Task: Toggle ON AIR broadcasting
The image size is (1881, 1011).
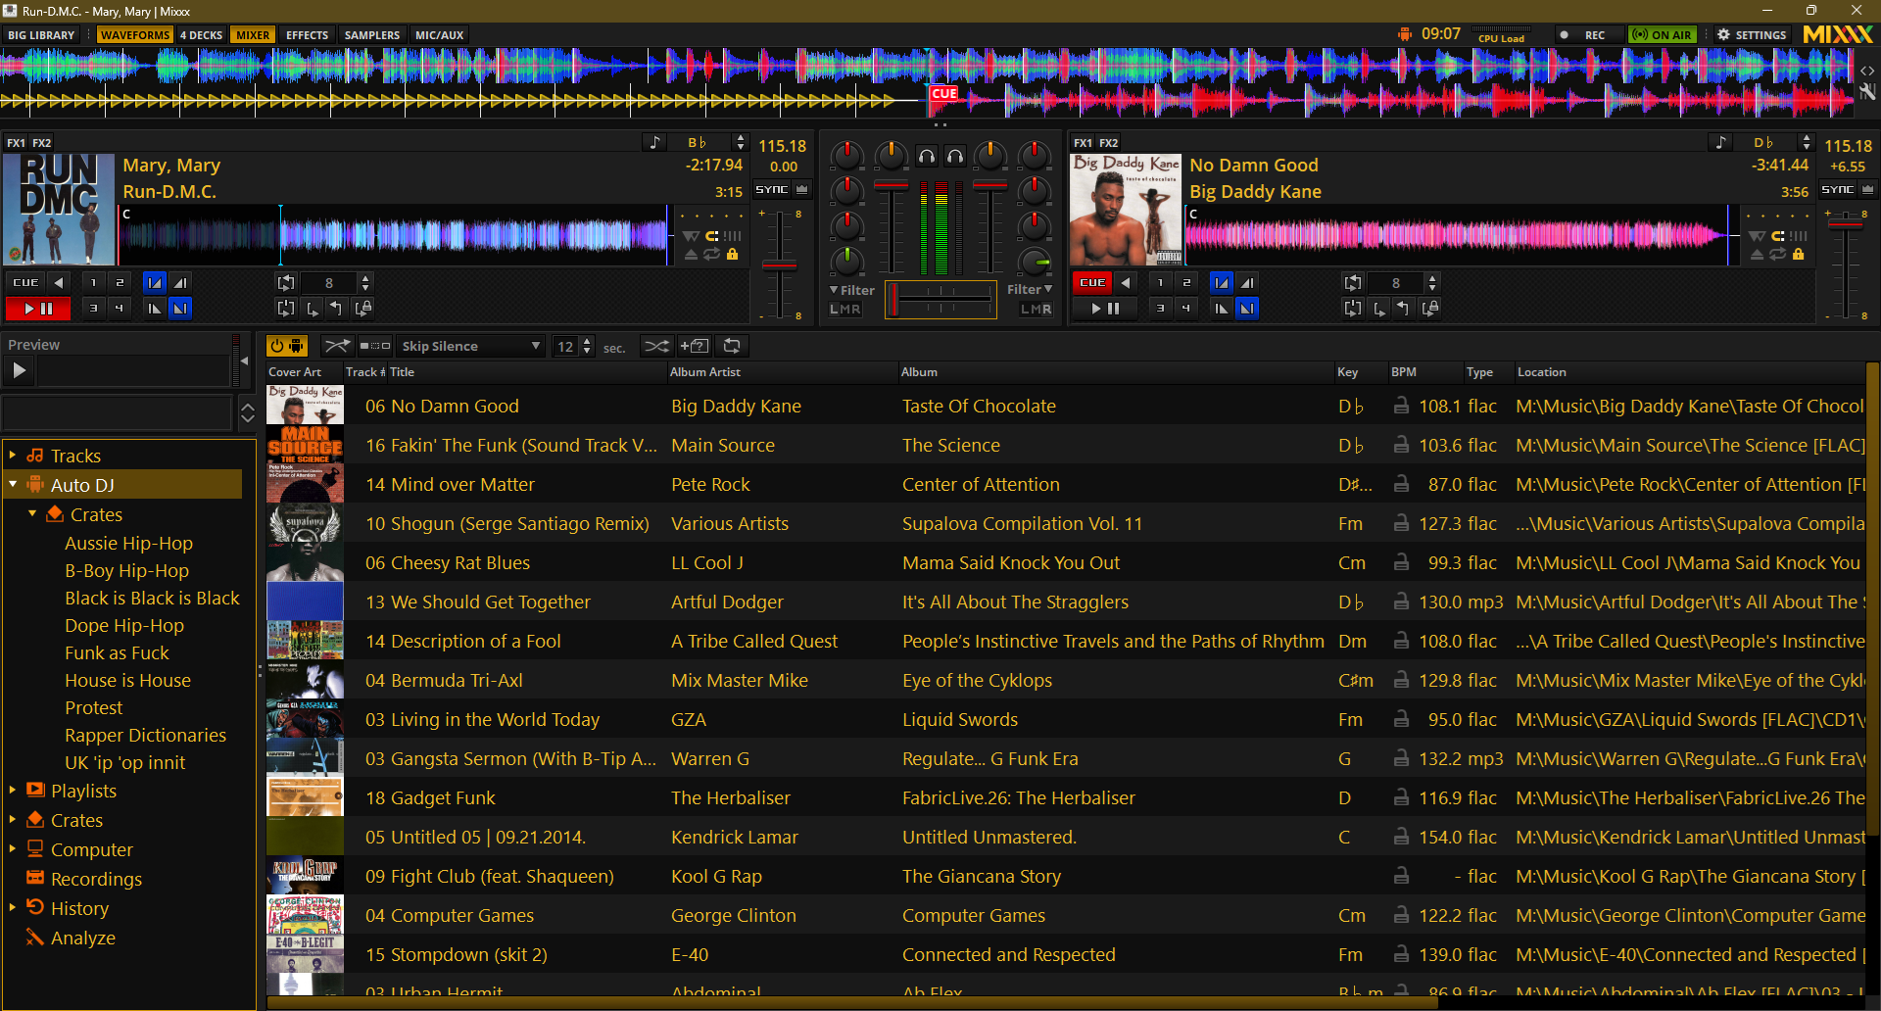Action: [x=1661, y=35]
